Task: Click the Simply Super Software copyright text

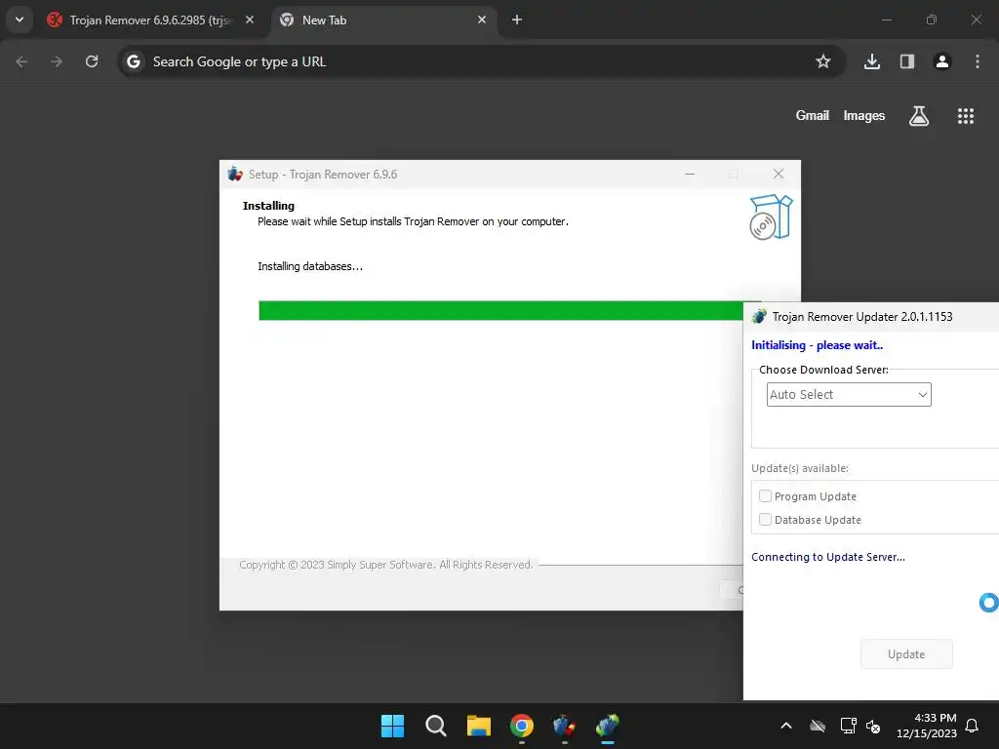Action: pos(386,565)
